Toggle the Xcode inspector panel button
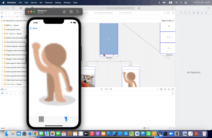This screenshot has width=212, height=138. (x=208, y=8)
